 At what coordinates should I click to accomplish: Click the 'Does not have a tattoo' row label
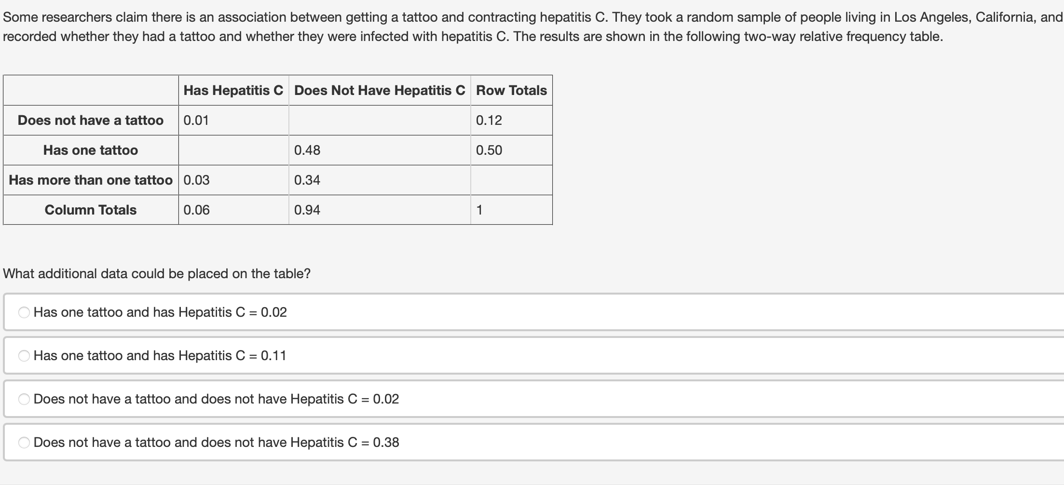(91, 121)
